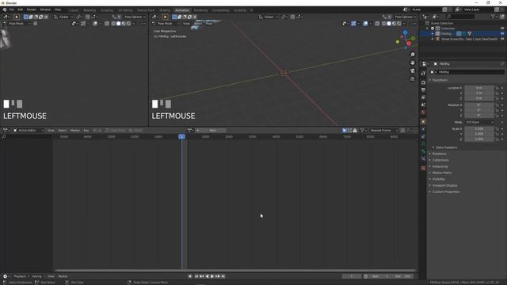Switch to the Animation workspace tab
The image size is (507, 285).
pos(182,10)
